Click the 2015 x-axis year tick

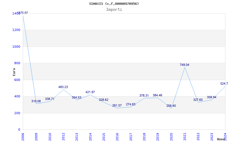(x=104, y=137)
